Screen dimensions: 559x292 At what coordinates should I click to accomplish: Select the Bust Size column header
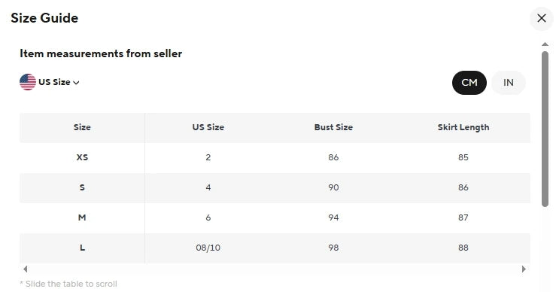pyautogui.click(x=333, y=127)
